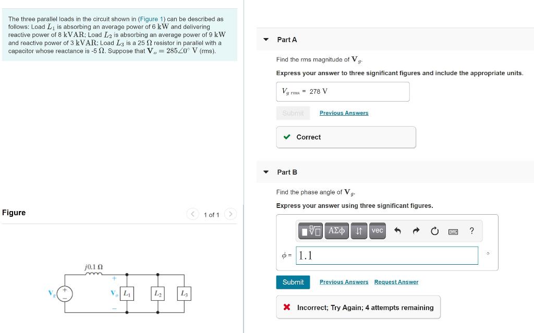Viewport: 534px width, 333px height.
Task: Open Previous Answers for Part B
Action: [x=344, y=281]
